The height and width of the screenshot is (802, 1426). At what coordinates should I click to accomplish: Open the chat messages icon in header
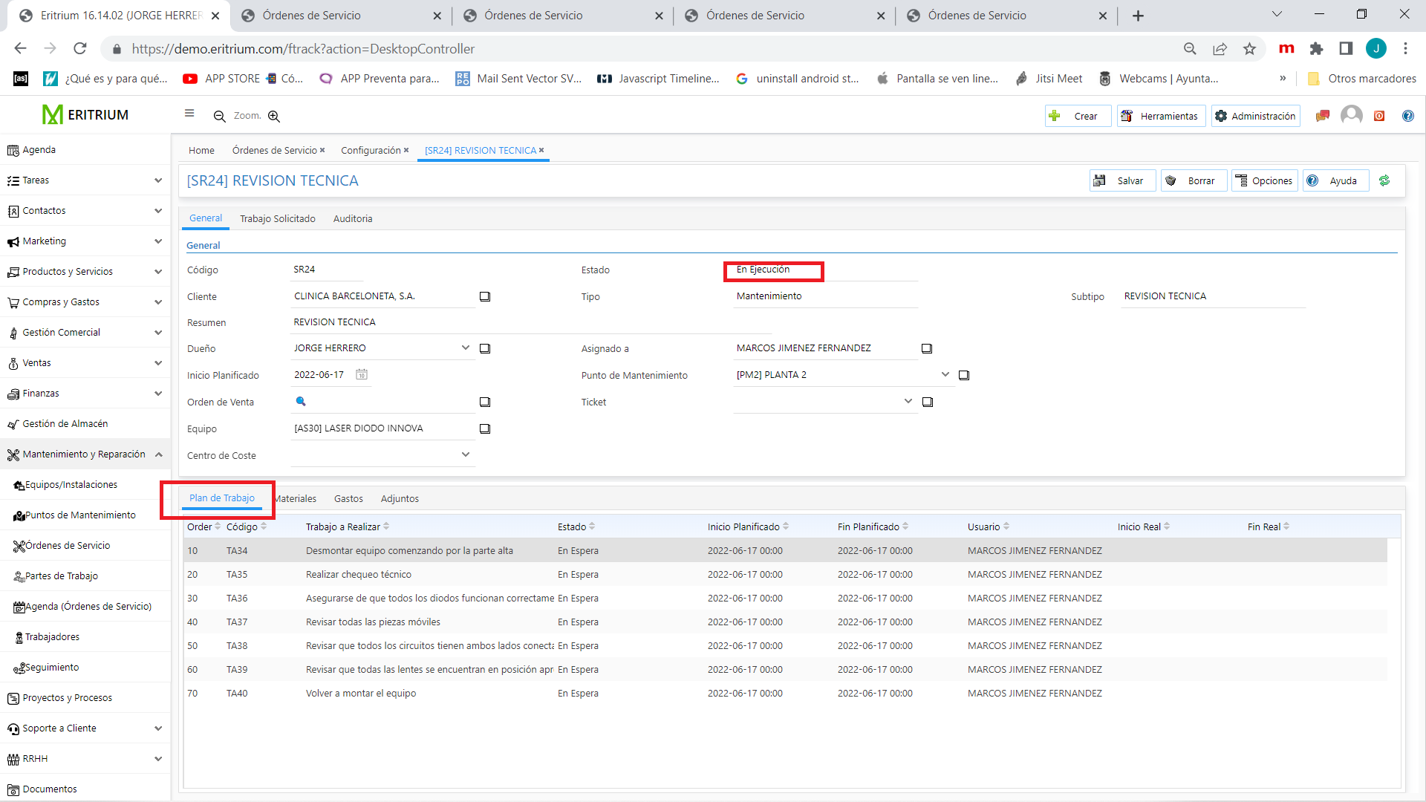[1322, 116]
